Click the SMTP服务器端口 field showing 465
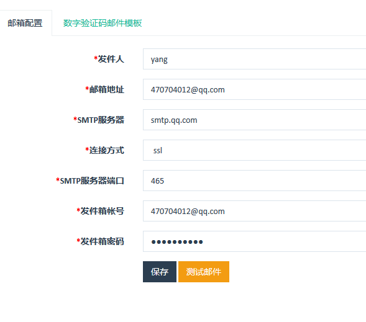The width and height of the screenshot is (366, 322). (254, 181)
